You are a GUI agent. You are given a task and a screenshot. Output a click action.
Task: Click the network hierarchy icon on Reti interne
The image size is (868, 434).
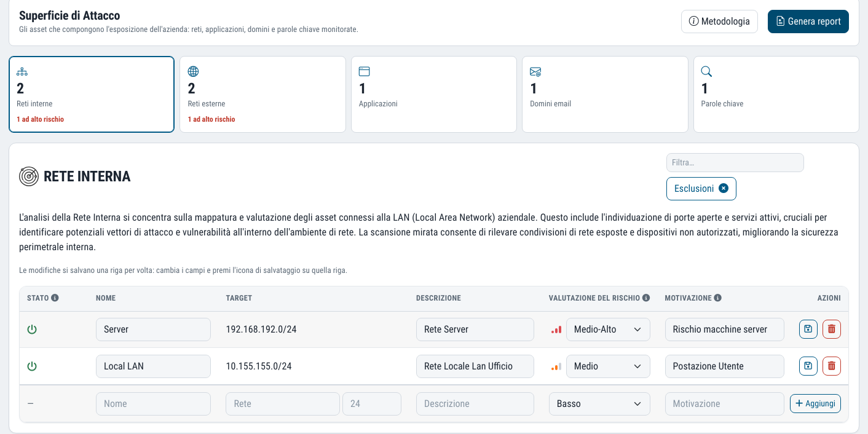tap(22, 72)
